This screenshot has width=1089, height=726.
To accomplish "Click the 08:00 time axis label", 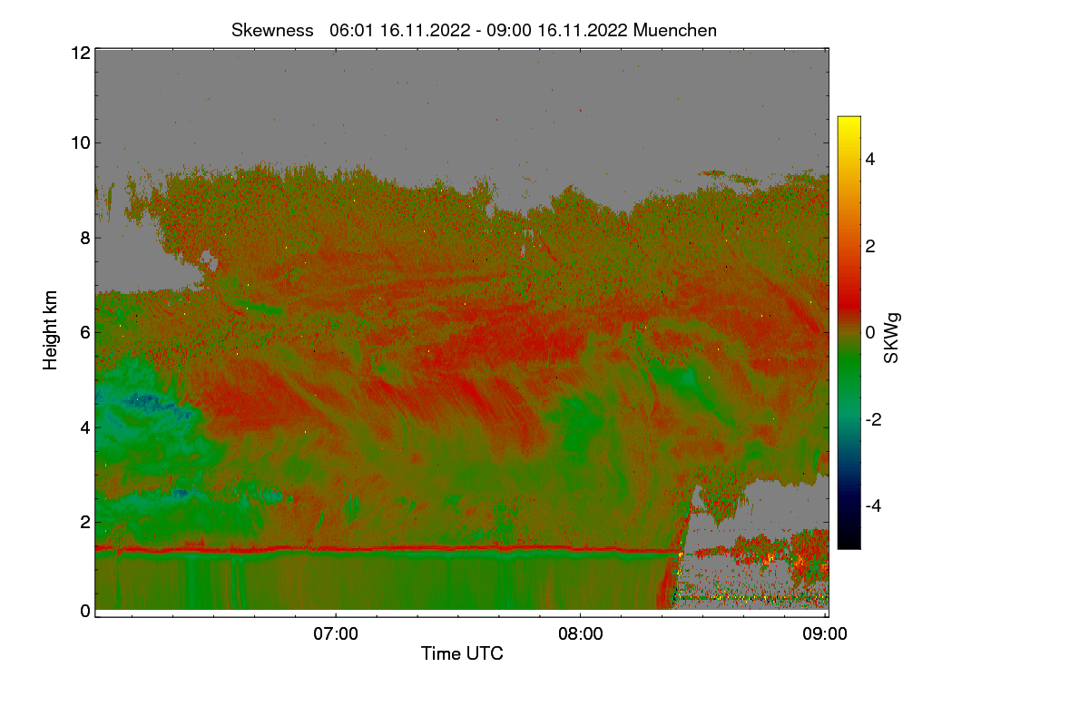I will (x=581, y=634).
